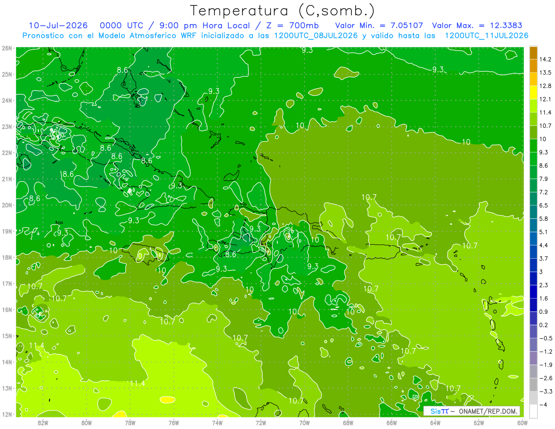
Task: Select the yellow swatch between 12.1 and 12.8
Action: tap(533, 93)
